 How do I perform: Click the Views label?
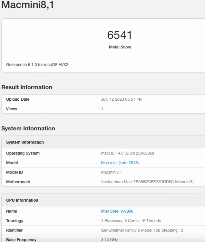point(12,109)
